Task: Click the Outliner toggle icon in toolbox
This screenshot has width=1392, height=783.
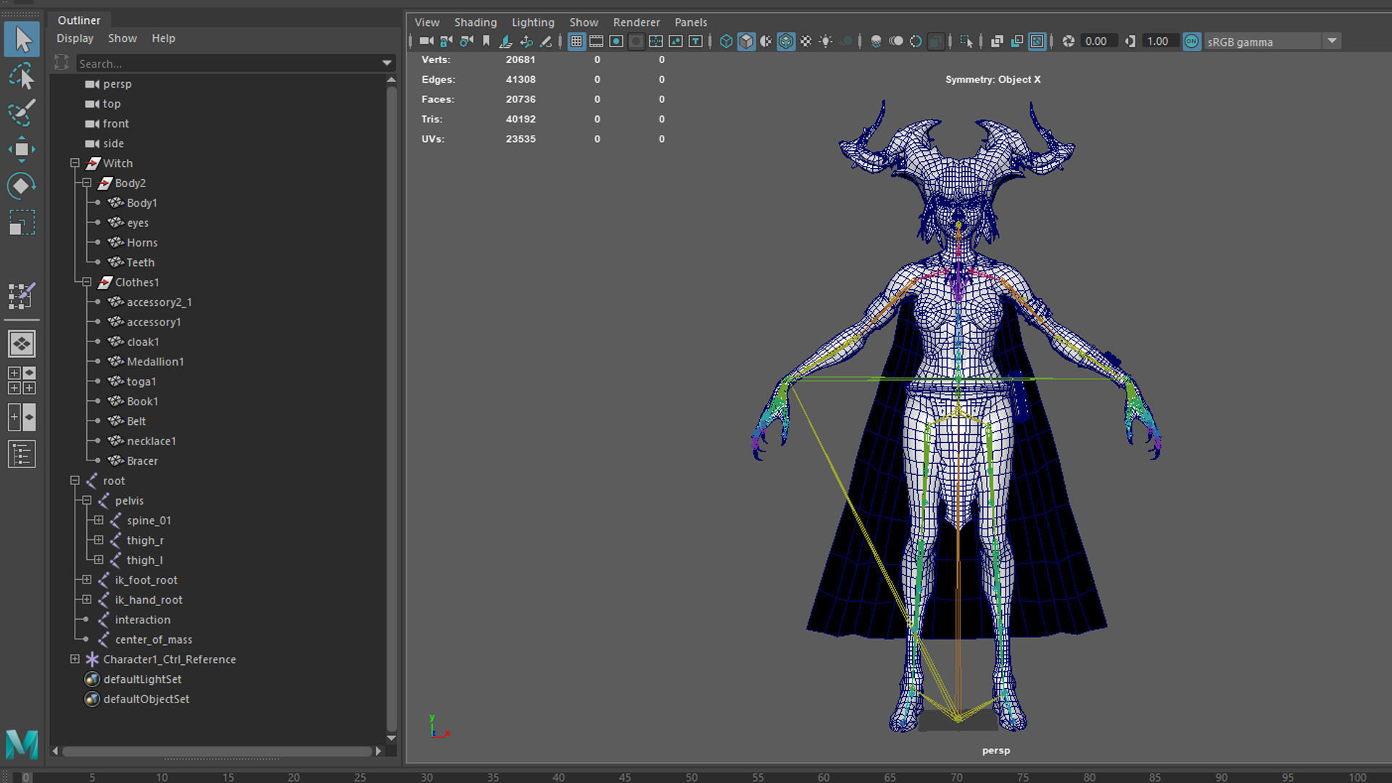Action: click(x=22, y=455)
